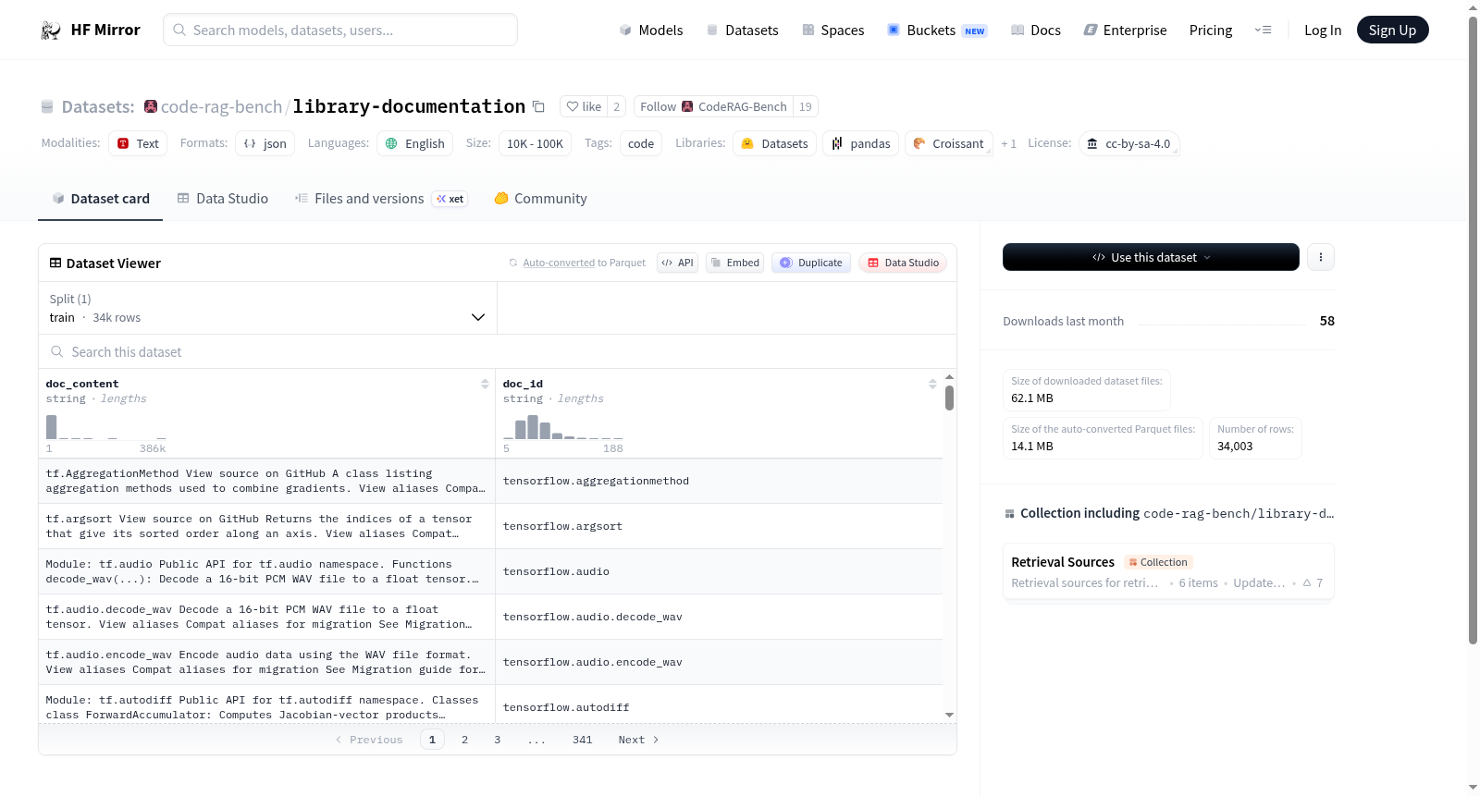
Task: Click the Embed button
Action: pyautogui.click(x=735, y=263)
